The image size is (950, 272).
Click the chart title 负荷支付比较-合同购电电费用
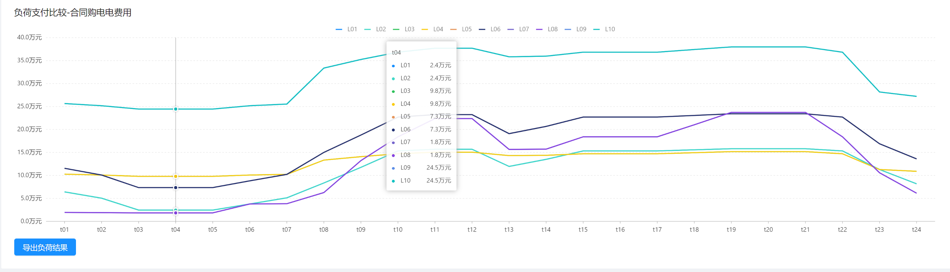(x=73, y=13)
